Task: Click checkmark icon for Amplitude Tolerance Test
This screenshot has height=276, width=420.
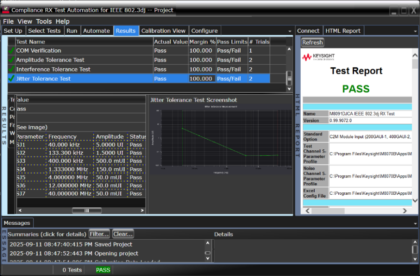Action: point(12,60)
